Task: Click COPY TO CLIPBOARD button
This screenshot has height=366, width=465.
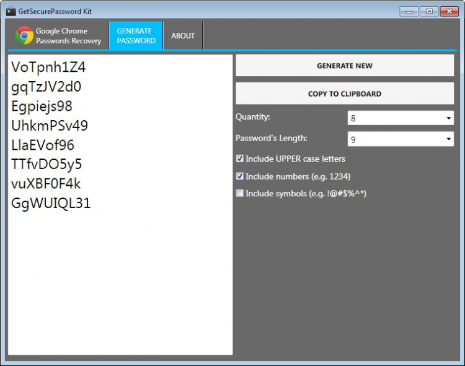Action: click(x=345, y=94)
